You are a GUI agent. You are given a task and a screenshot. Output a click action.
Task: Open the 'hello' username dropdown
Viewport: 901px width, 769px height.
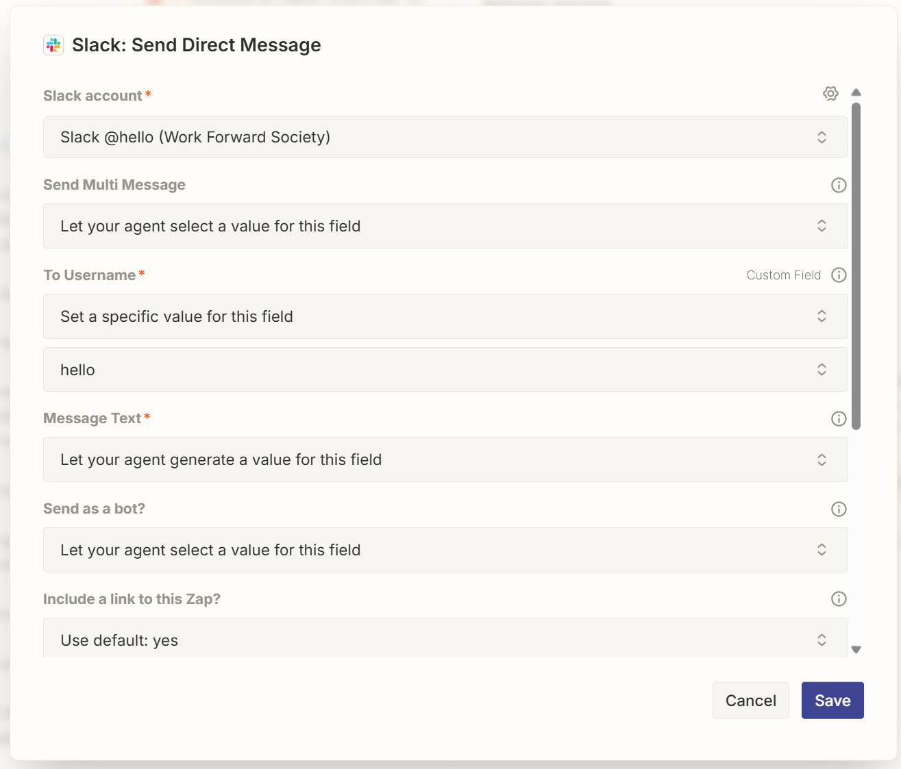tap(445, 370)
